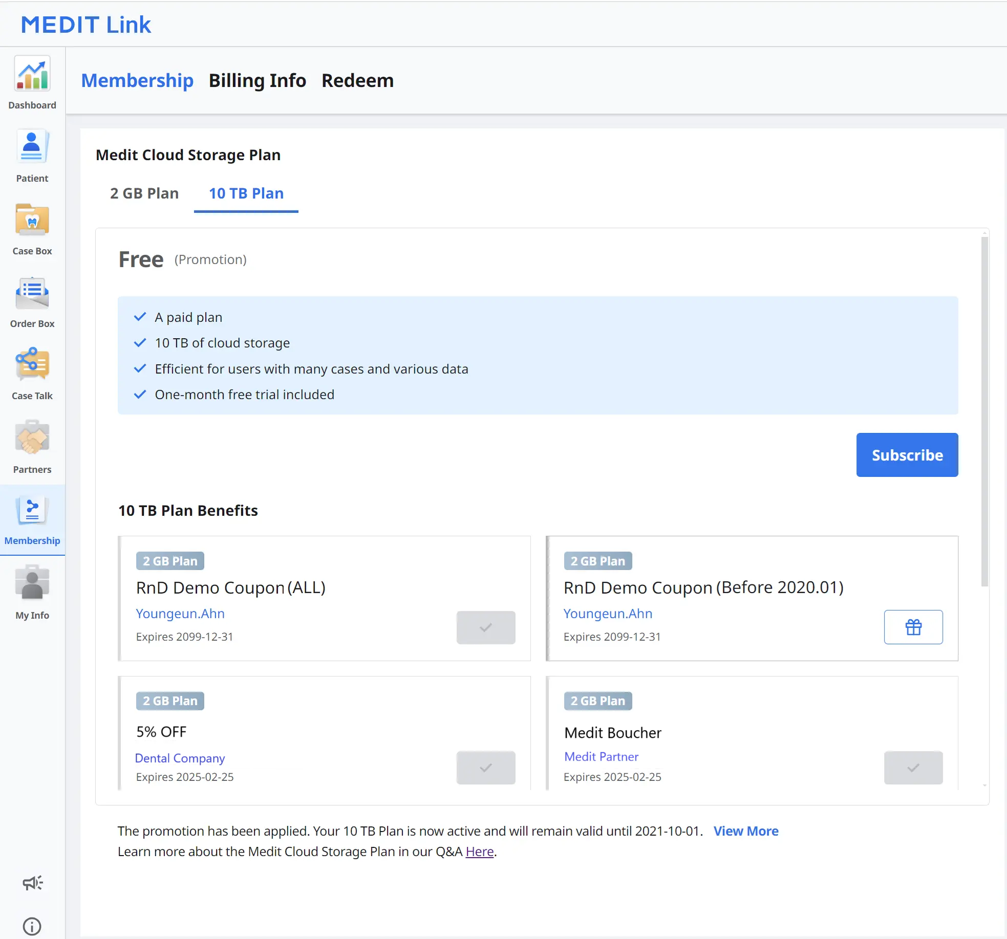Switch to the Membership top tab
The image size is (1007, 939).
pos(137,81)
